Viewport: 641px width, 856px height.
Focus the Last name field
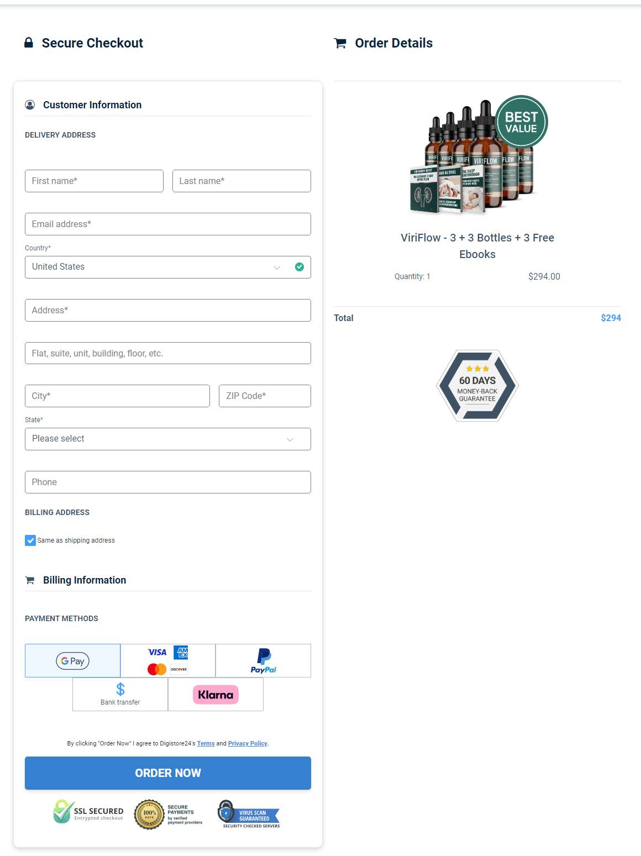(x=241, y=181)
